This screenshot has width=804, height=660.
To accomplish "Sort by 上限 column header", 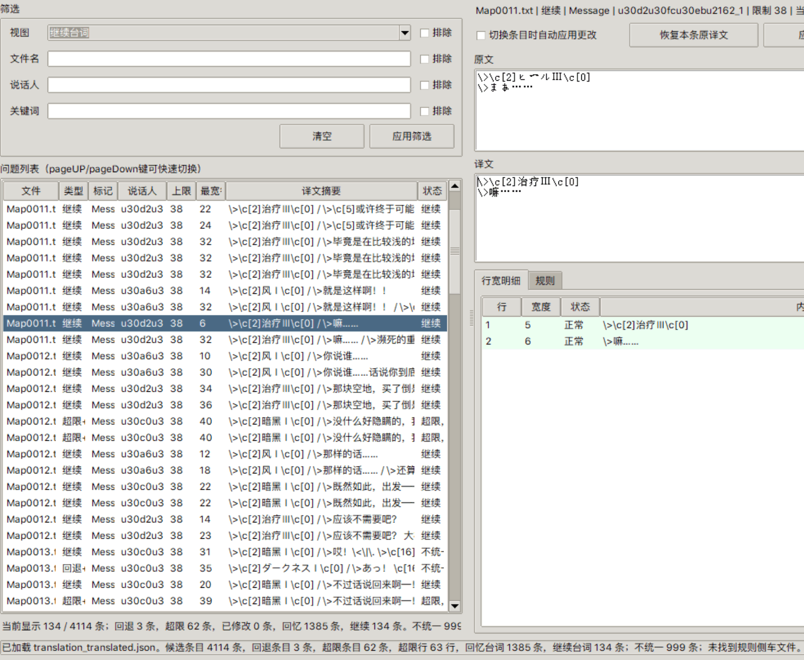I will click(x=181, y=191).
